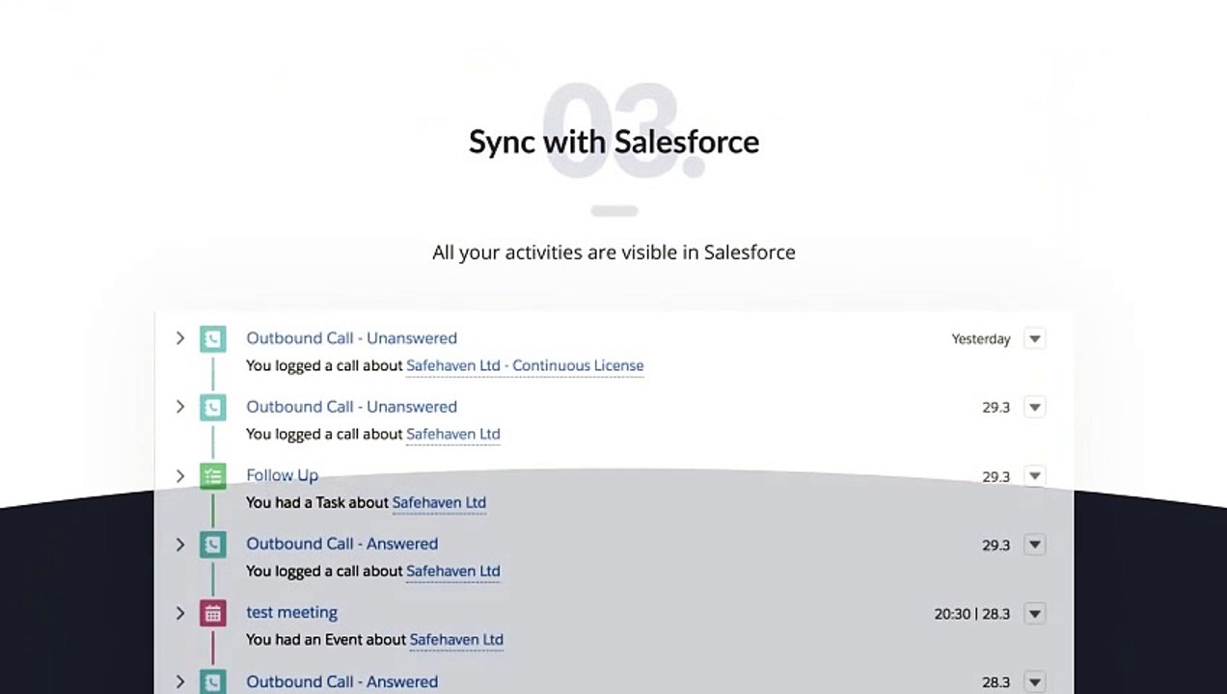Click the '20:30 | 28.3' timestamp
The height and width of the screenshot is (694, 1227).
972,614
